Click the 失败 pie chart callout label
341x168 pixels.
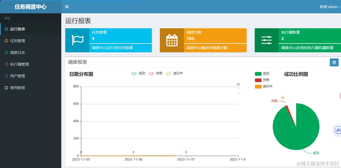click(274, 101)
